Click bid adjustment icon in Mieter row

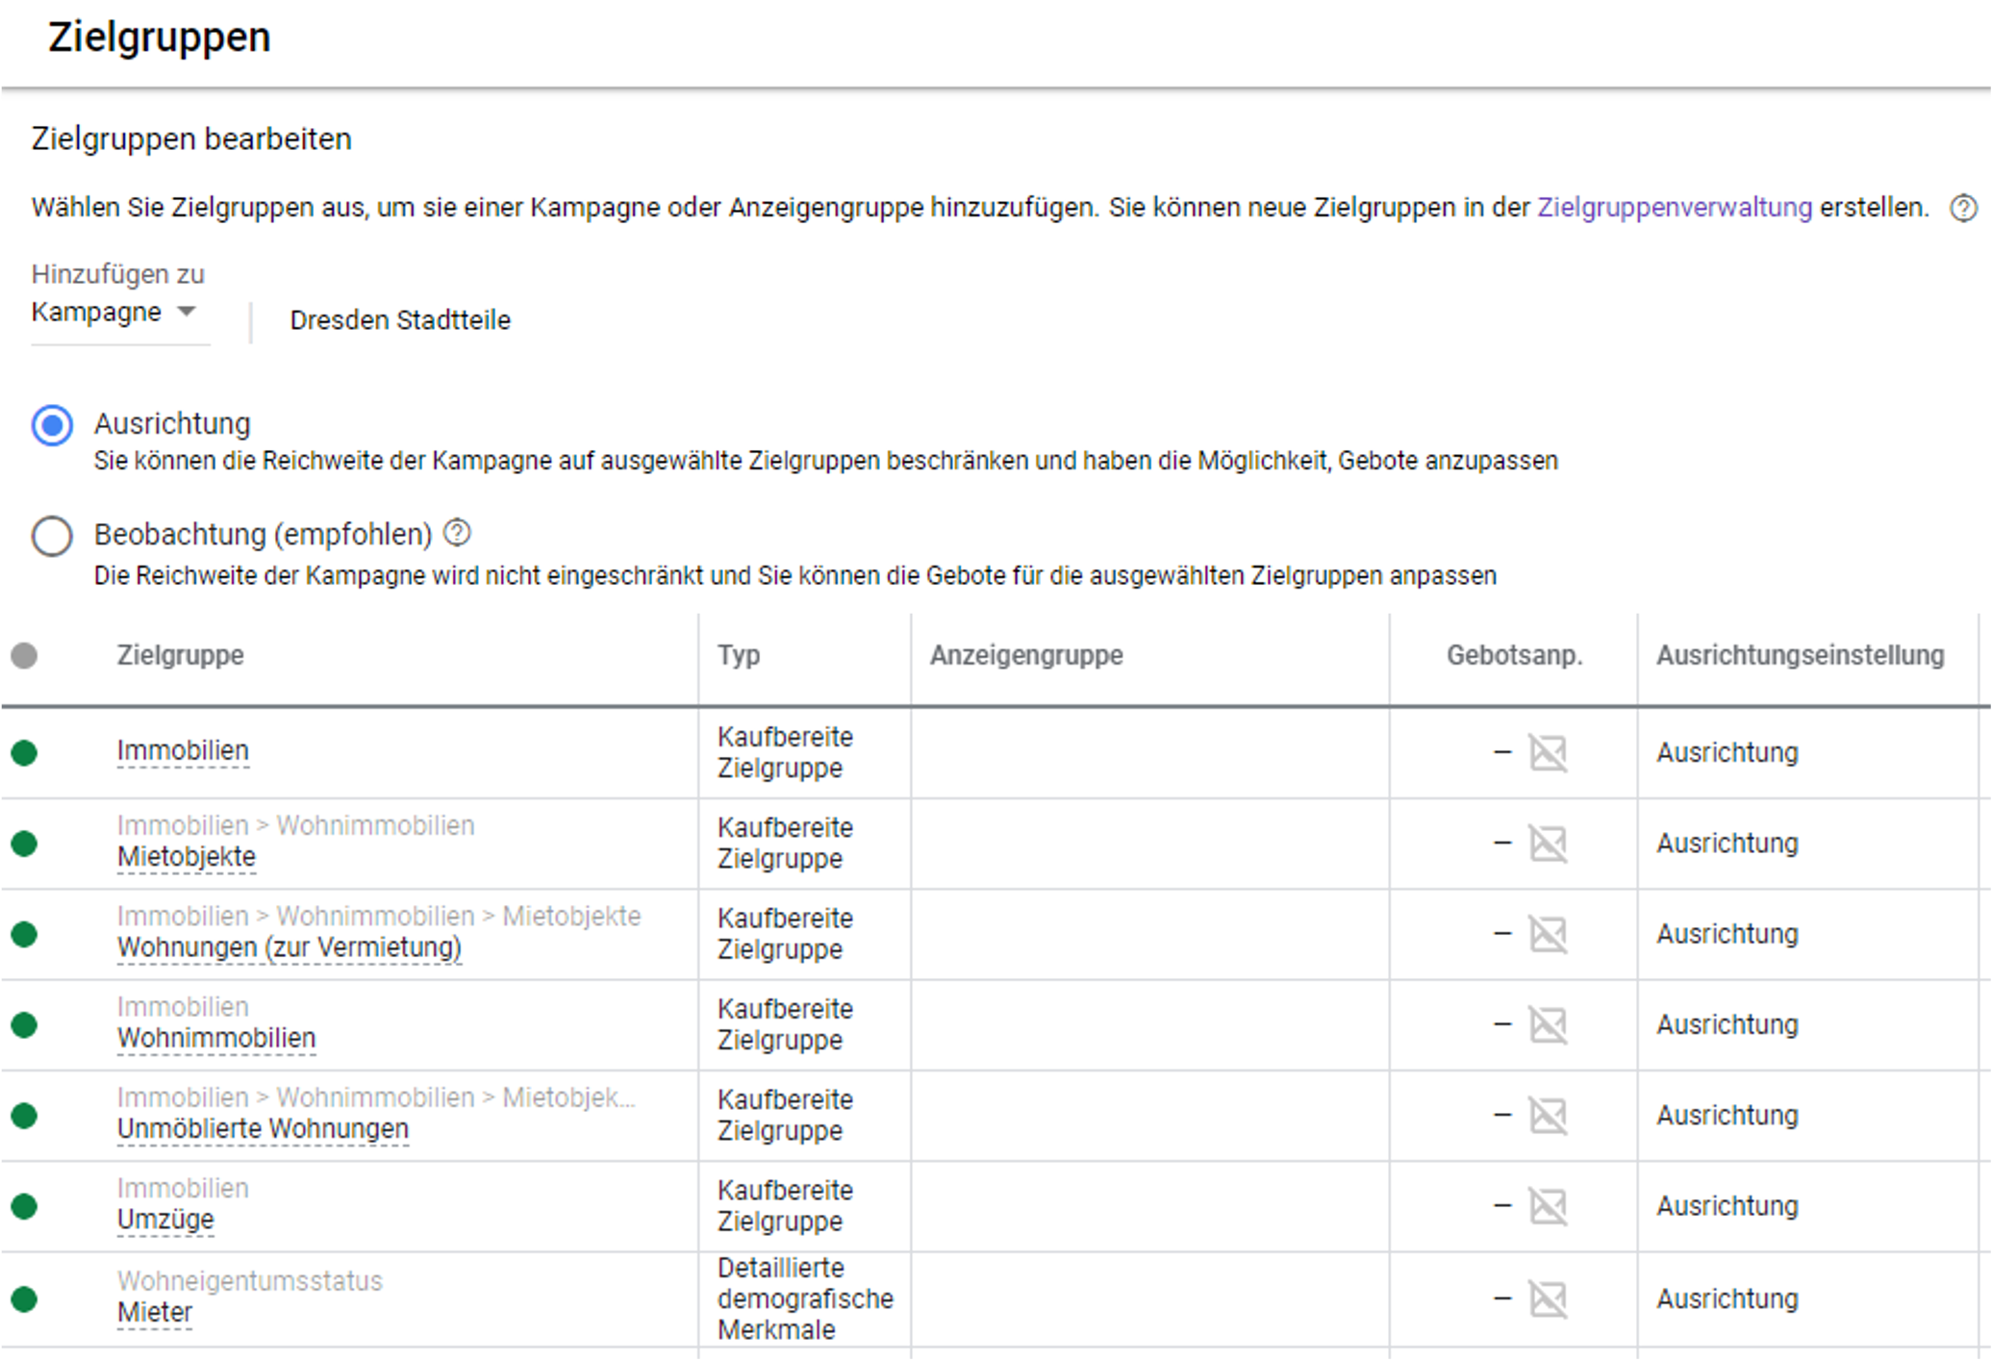coord(1548,1299)
